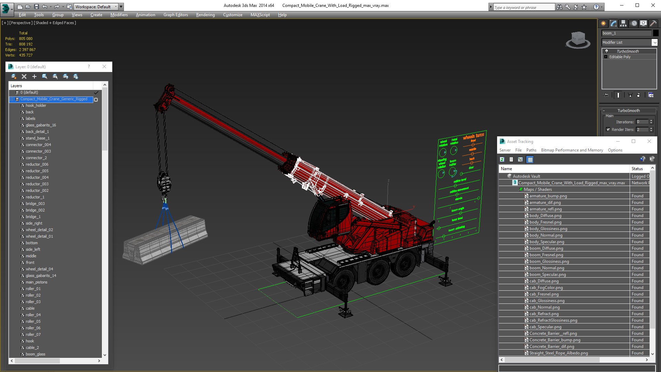
Task: Open the MAXScript menu
Action: (x=260, y=15)
